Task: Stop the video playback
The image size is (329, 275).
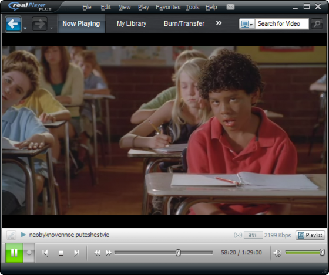Action: coord(61,253)
